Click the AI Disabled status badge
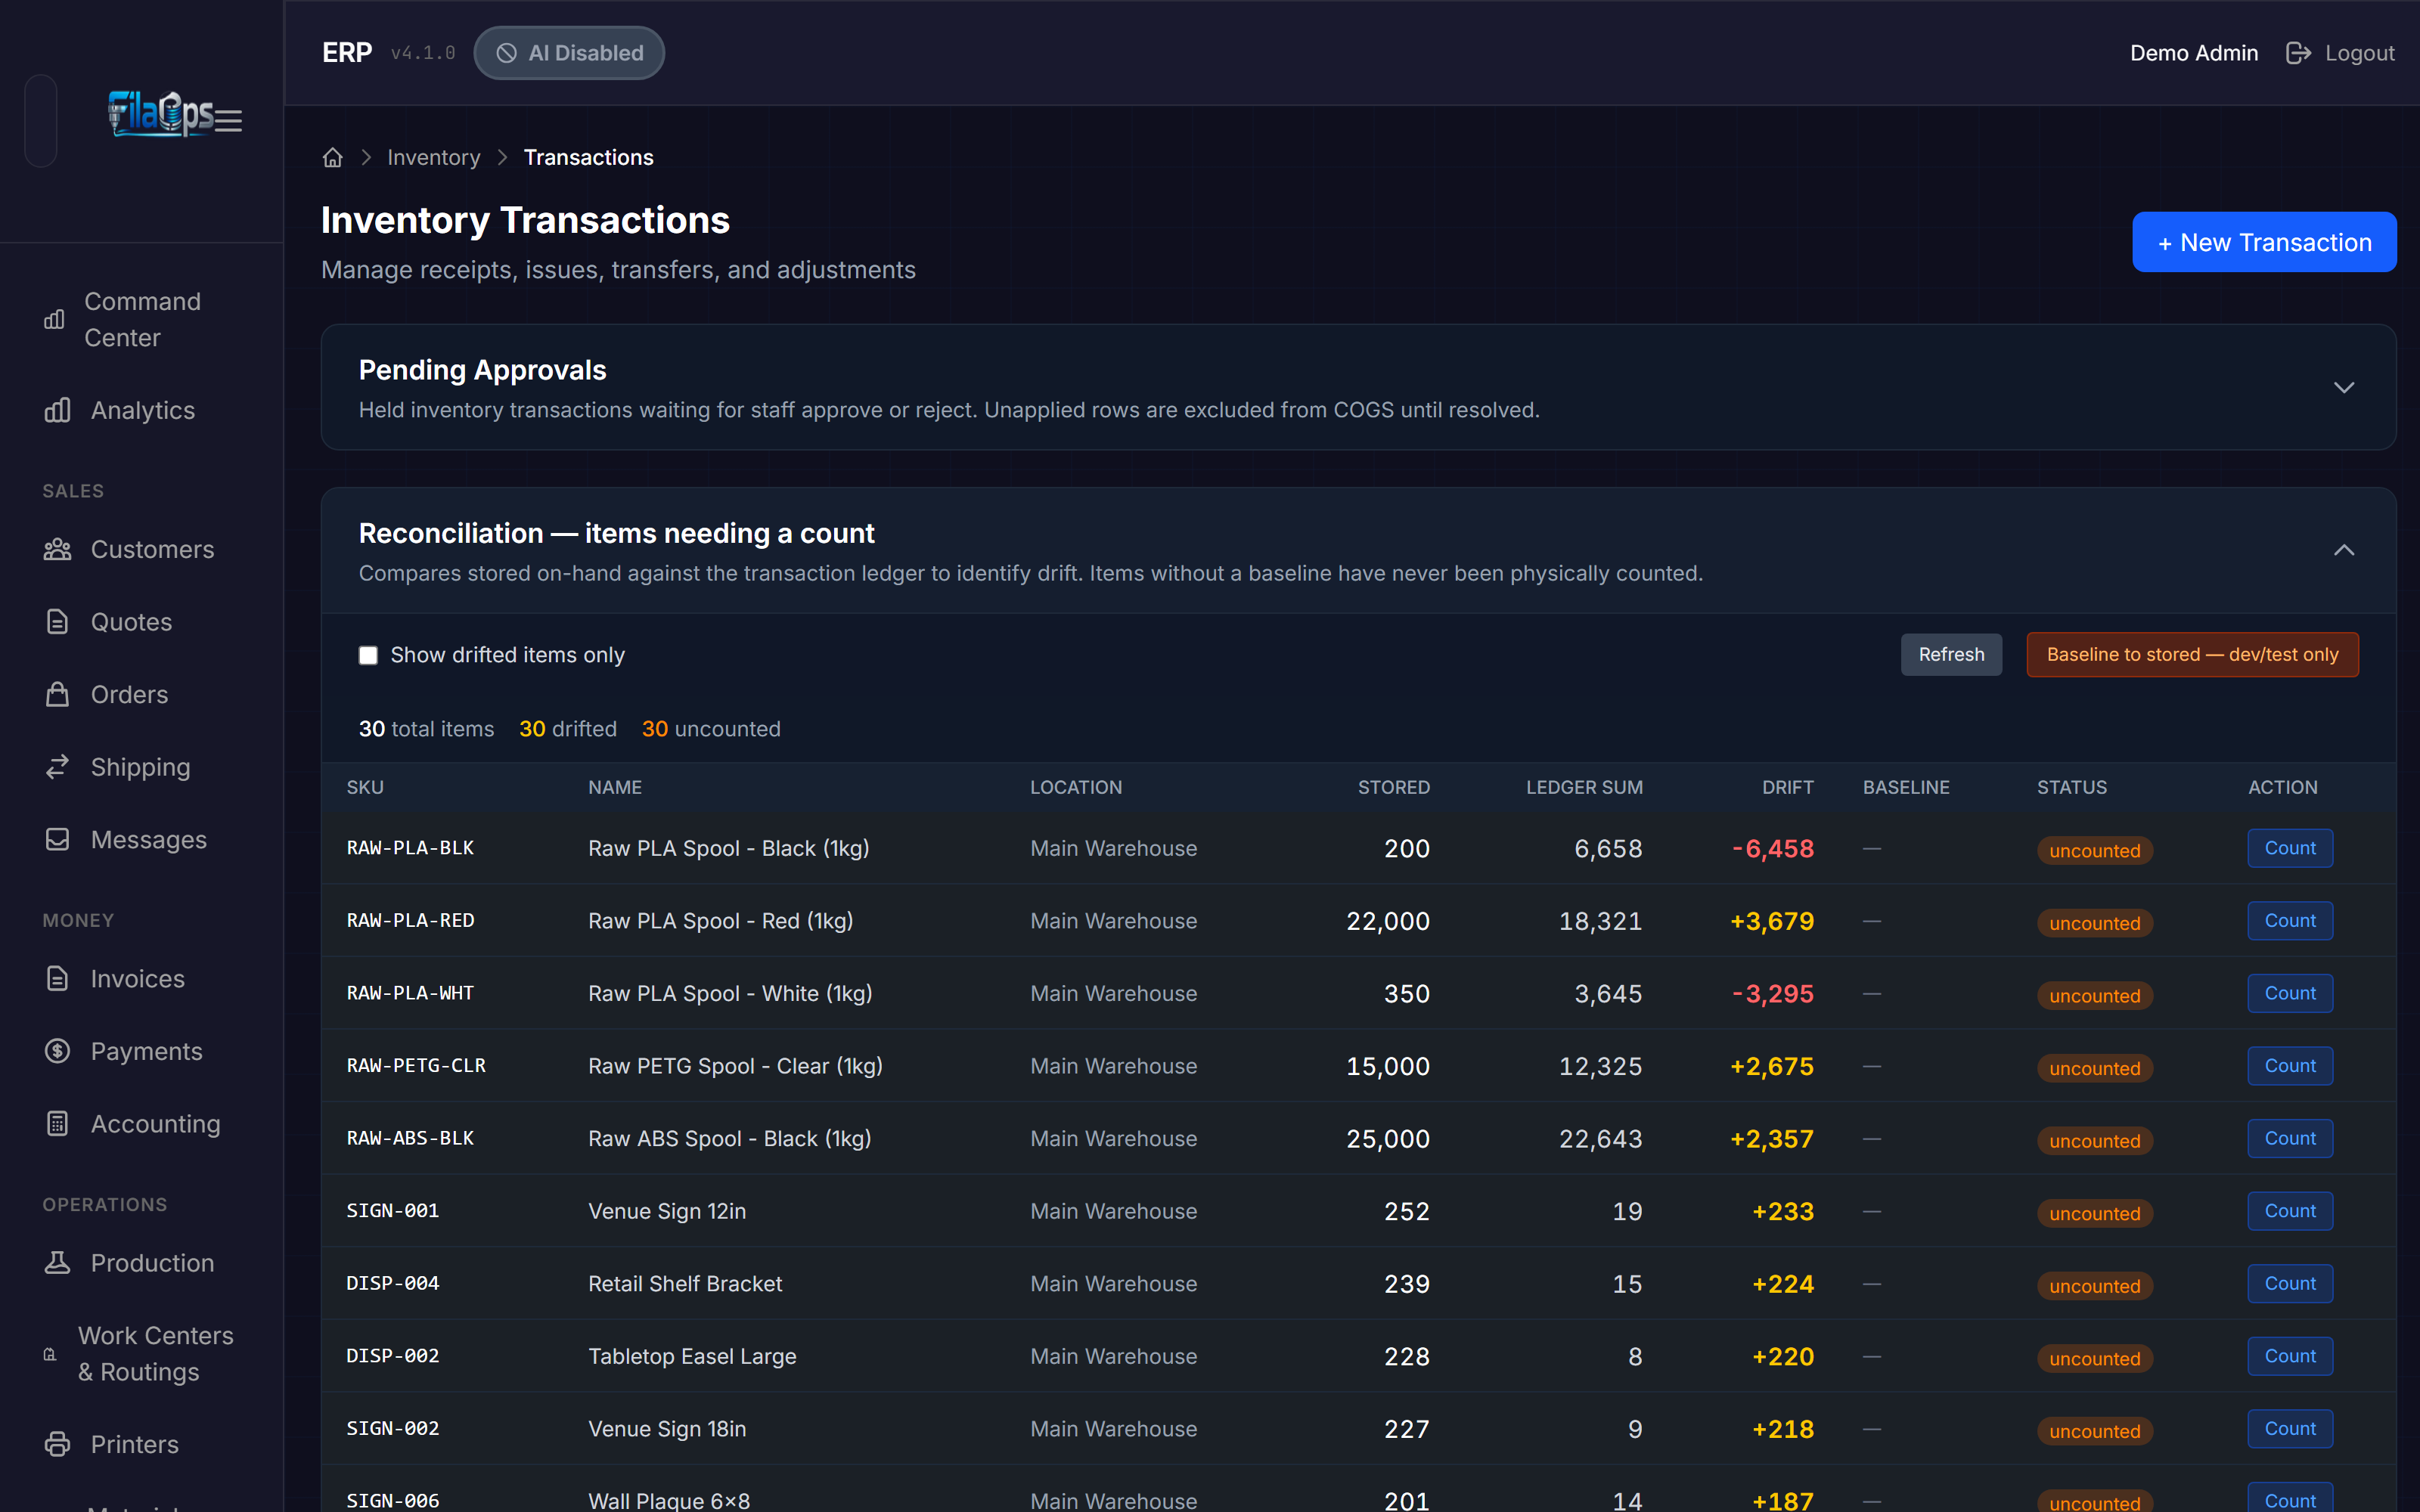 [x=569, y=53]
